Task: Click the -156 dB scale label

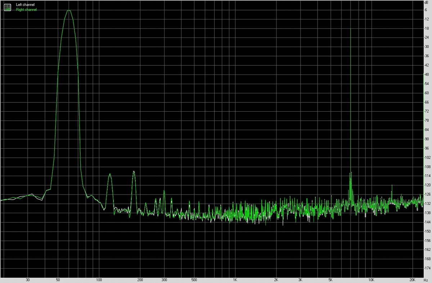Action: [427, 240]
